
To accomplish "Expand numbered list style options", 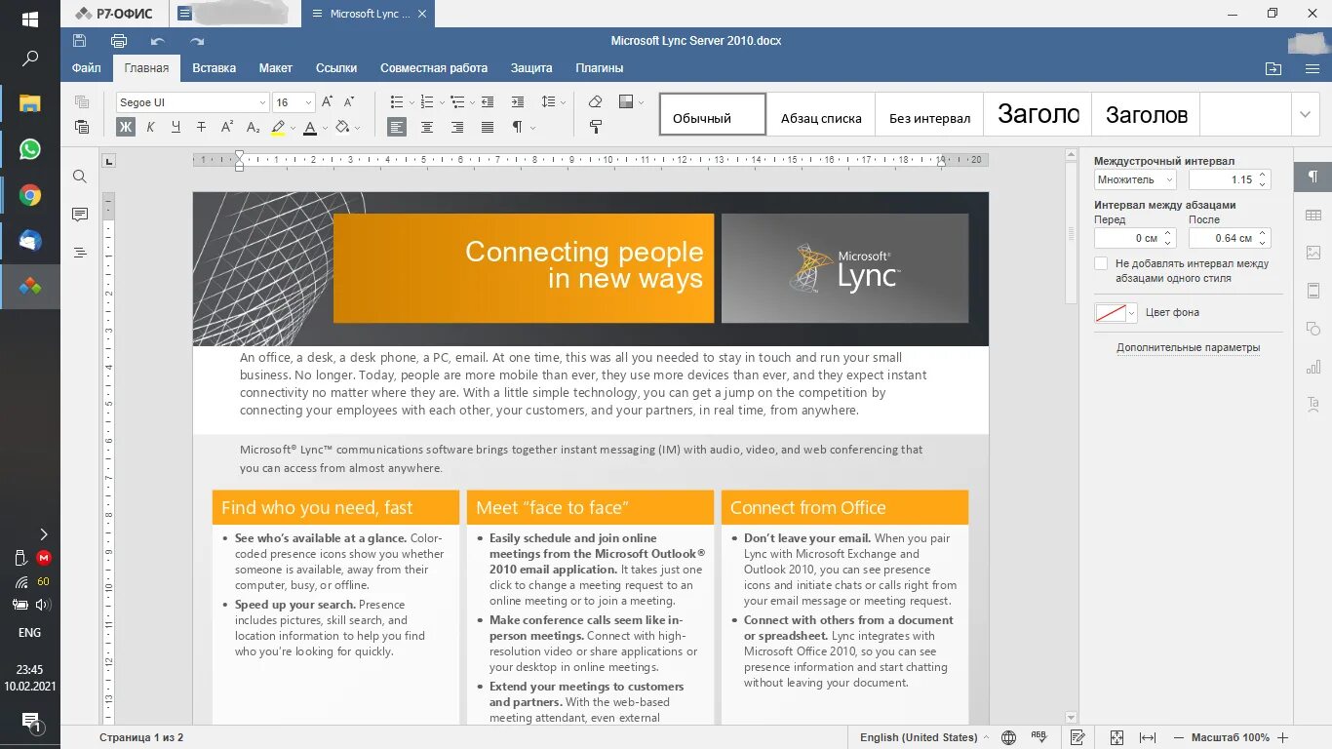I will pos(442,102).
